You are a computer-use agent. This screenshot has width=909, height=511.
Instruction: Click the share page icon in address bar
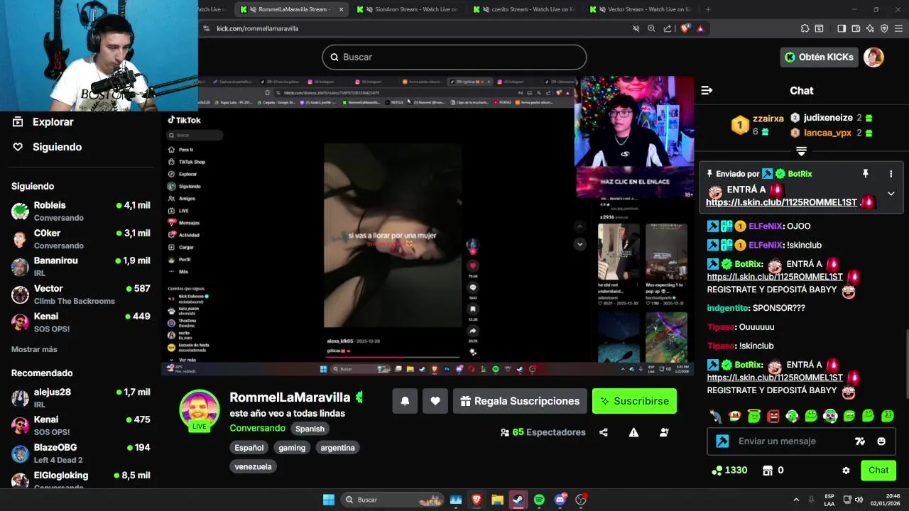(668, 28)
